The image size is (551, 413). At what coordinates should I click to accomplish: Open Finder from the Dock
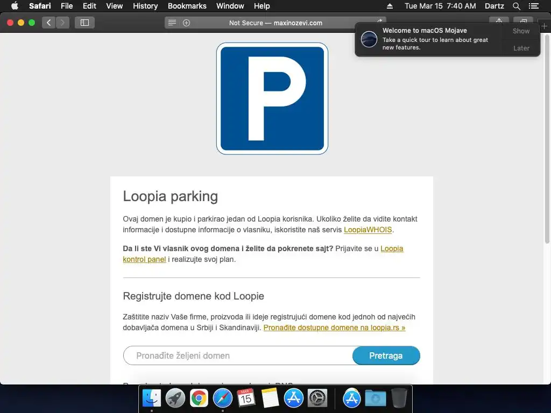tap(152, 398)
